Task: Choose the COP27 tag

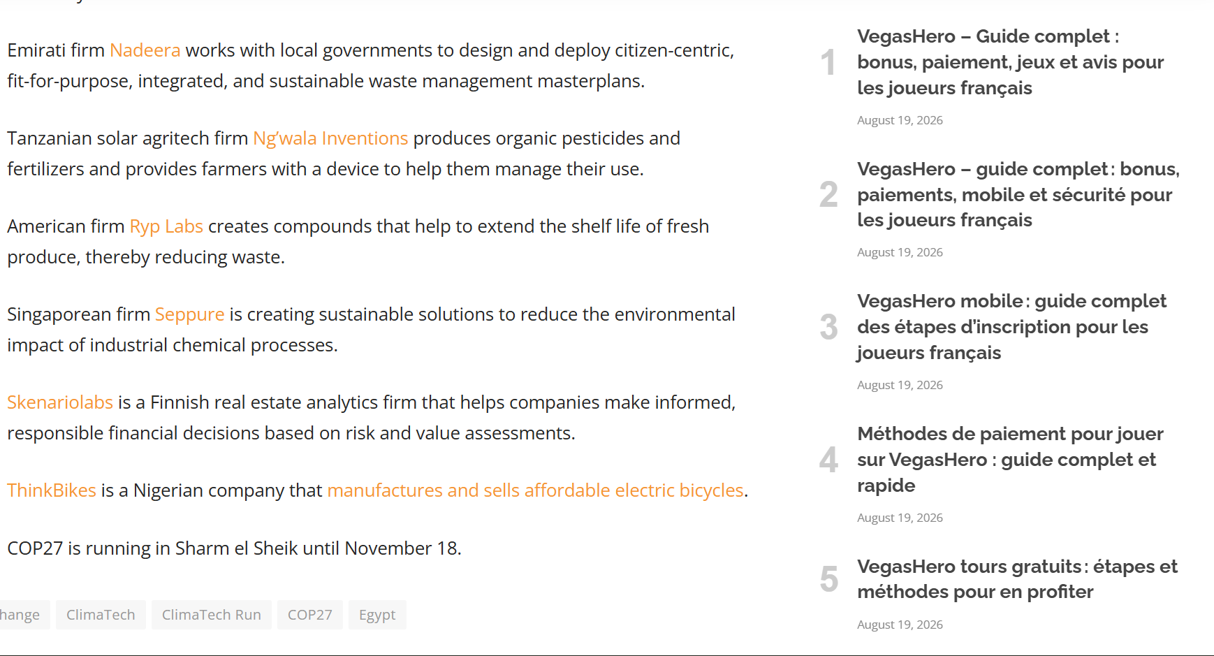Action: (x=310, y=615)
